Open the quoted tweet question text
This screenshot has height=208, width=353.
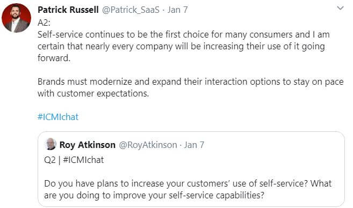188,189
